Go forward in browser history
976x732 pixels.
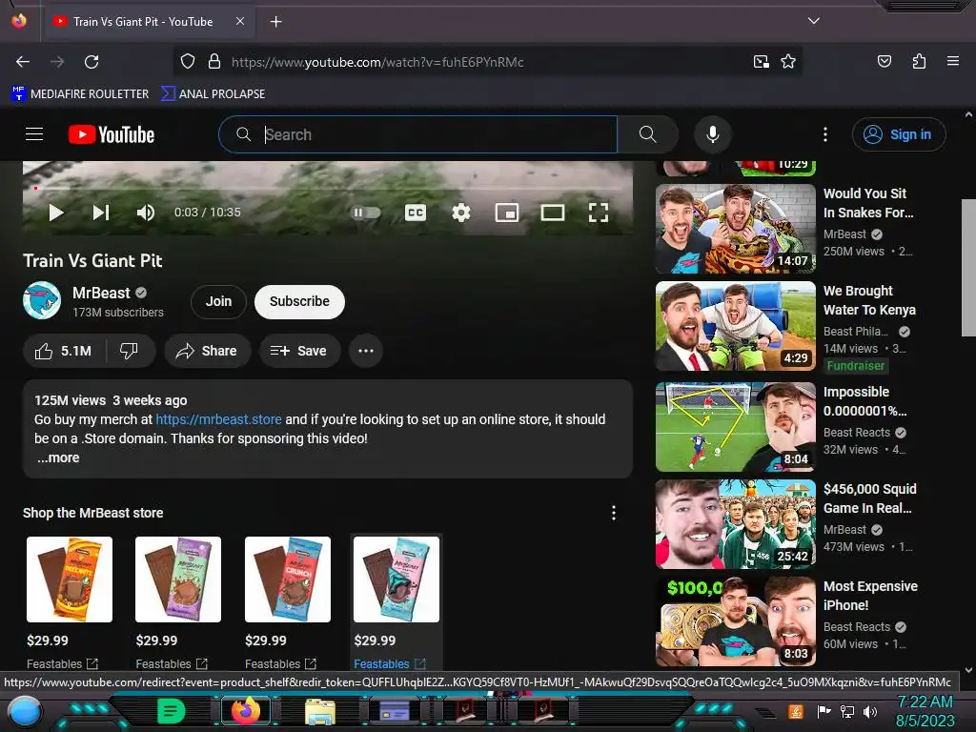coord(57,62)
